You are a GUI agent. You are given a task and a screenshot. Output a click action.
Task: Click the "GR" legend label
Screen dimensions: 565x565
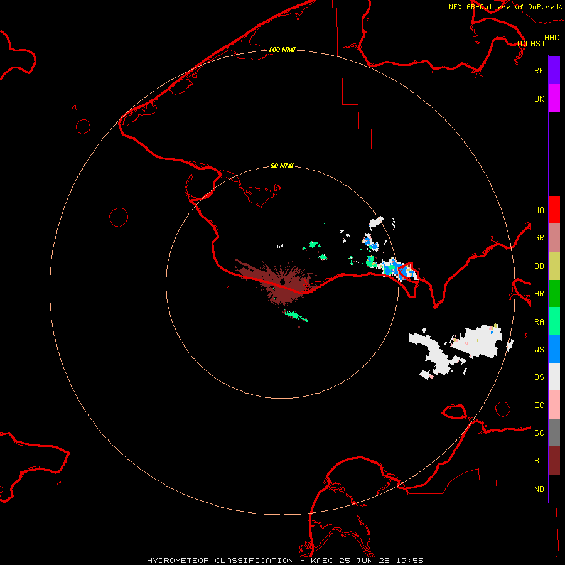click(x=539, y=238)
